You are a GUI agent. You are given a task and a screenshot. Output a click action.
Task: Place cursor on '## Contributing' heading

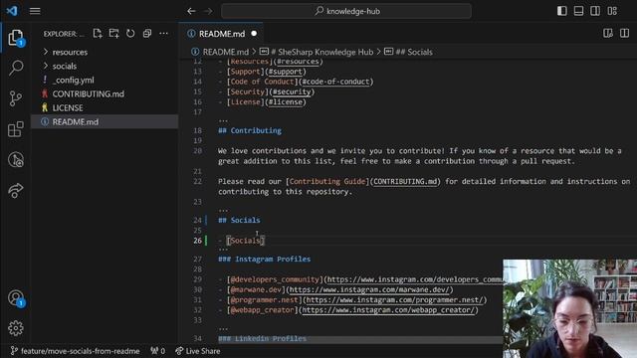pos(250,130)
